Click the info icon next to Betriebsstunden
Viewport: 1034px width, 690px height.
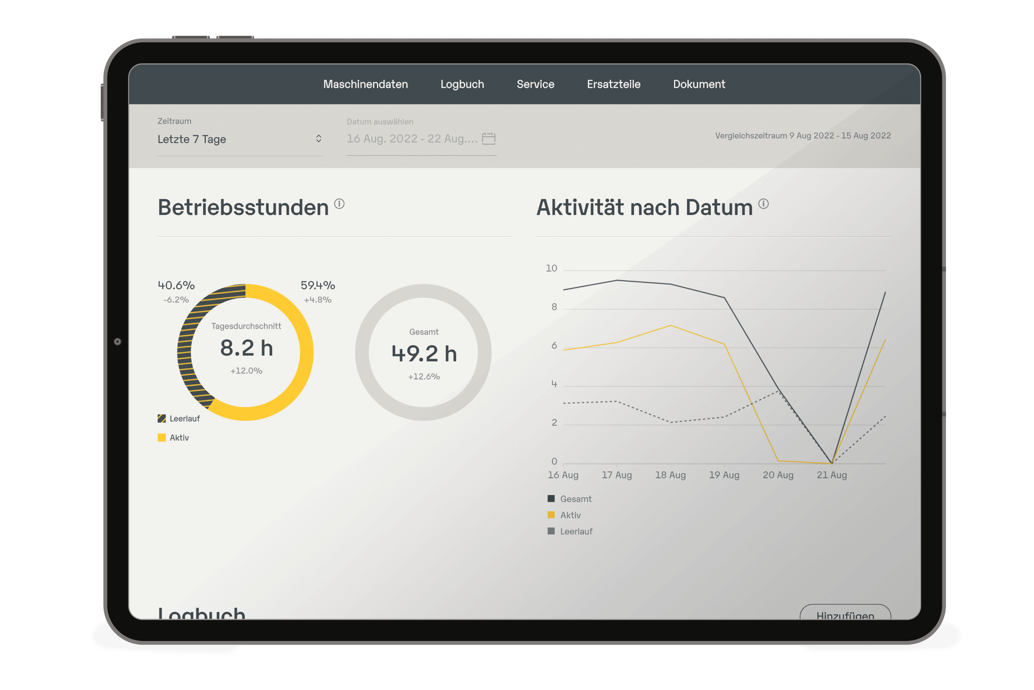339,203
